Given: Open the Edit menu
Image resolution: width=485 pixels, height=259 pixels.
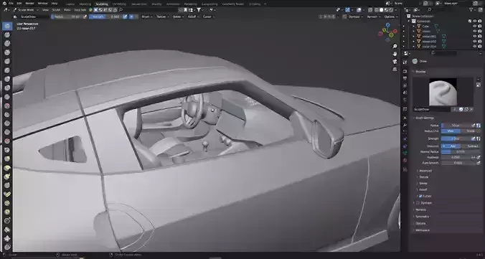Looking at the screenshot, I should 19,4.
